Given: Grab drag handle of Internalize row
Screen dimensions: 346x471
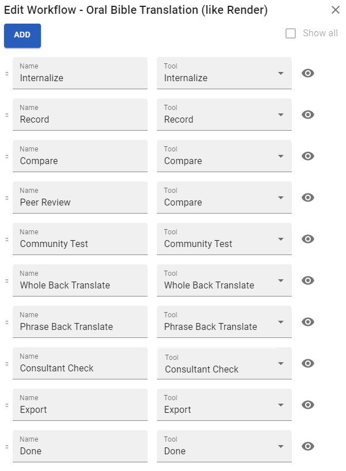Looking at the screenshot, I should (x=7, y=74).
